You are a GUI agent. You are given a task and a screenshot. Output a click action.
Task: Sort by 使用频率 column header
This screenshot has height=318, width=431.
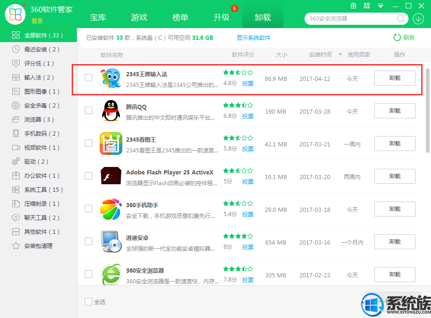[x=359, y=54]
